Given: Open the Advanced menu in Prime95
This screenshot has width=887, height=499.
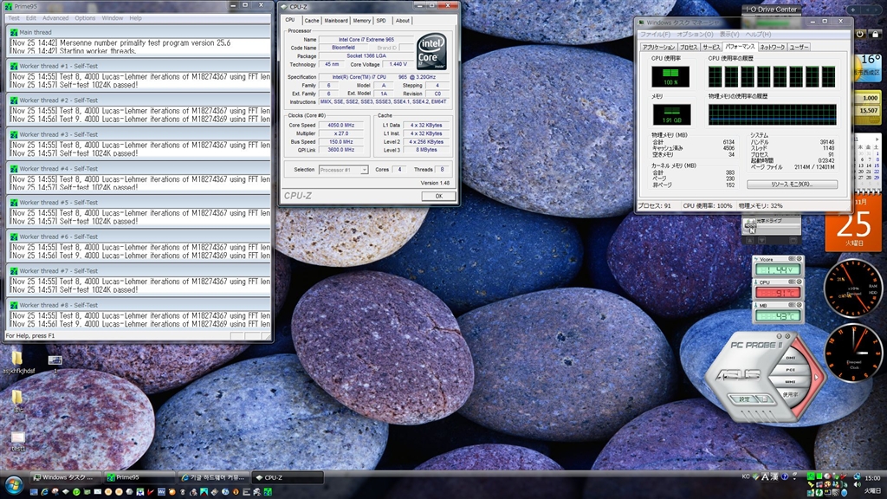Looking at the screenshot, I should pyautogui.click(x=55, y=17).
